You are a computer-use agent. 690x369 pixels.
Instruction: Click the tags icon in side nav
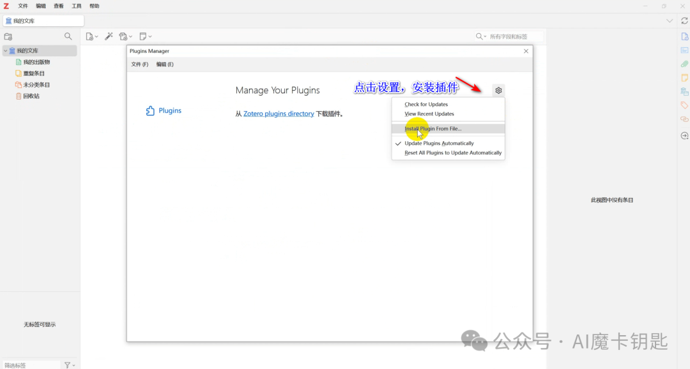684,105
